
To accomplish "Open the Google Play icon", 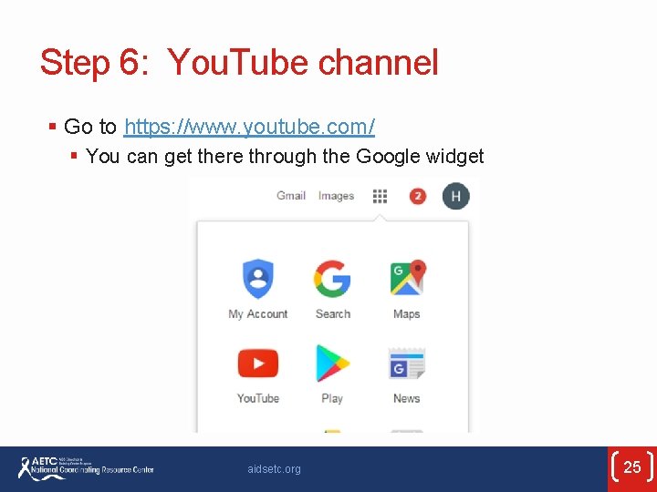I will pos(332,364).
